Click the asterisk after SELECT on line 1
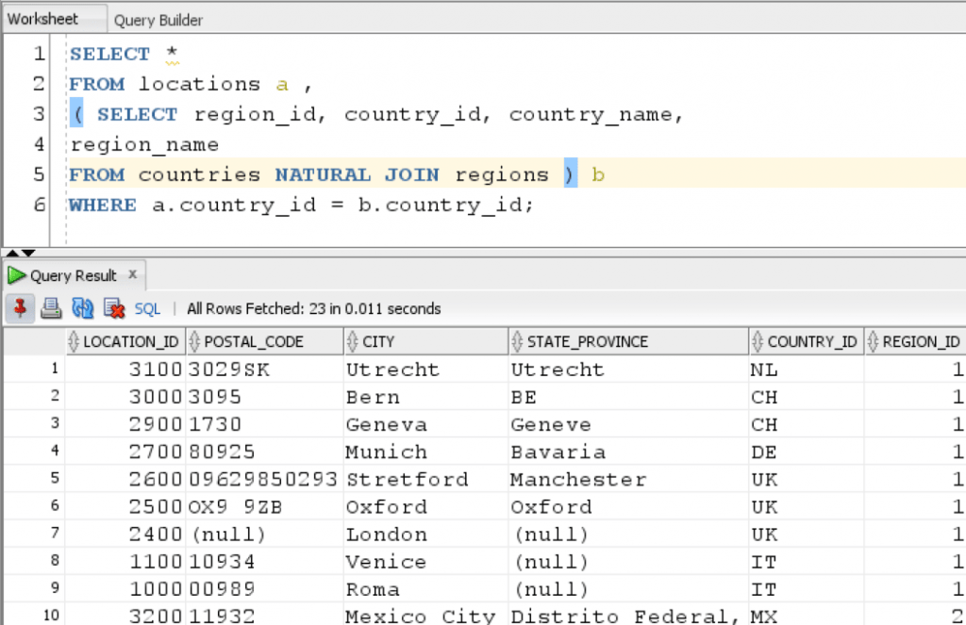 coord(172,53)
